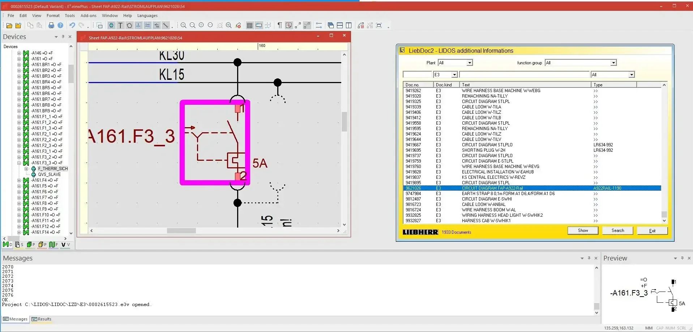Viewport: 693px width, 332px height.
Task: Open the E3 doc kind dropdown
Action: pyautogui.click(x=454, y=75)
